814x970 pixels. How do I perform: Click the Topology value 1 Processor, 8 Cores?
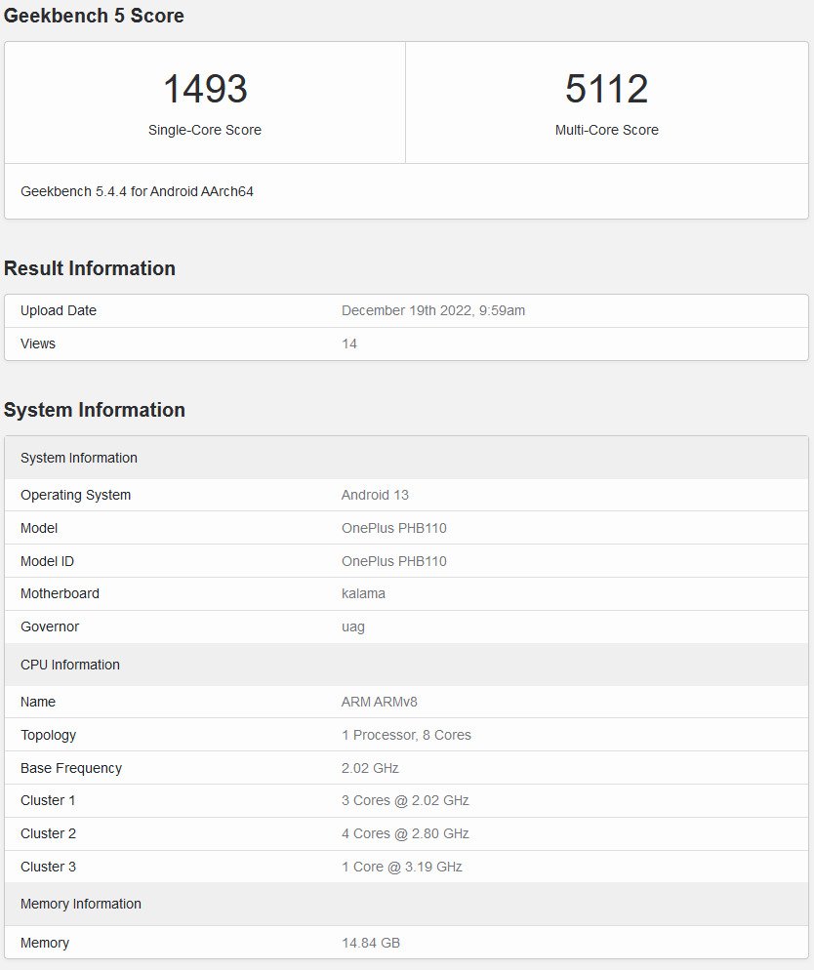pos(406,735)
